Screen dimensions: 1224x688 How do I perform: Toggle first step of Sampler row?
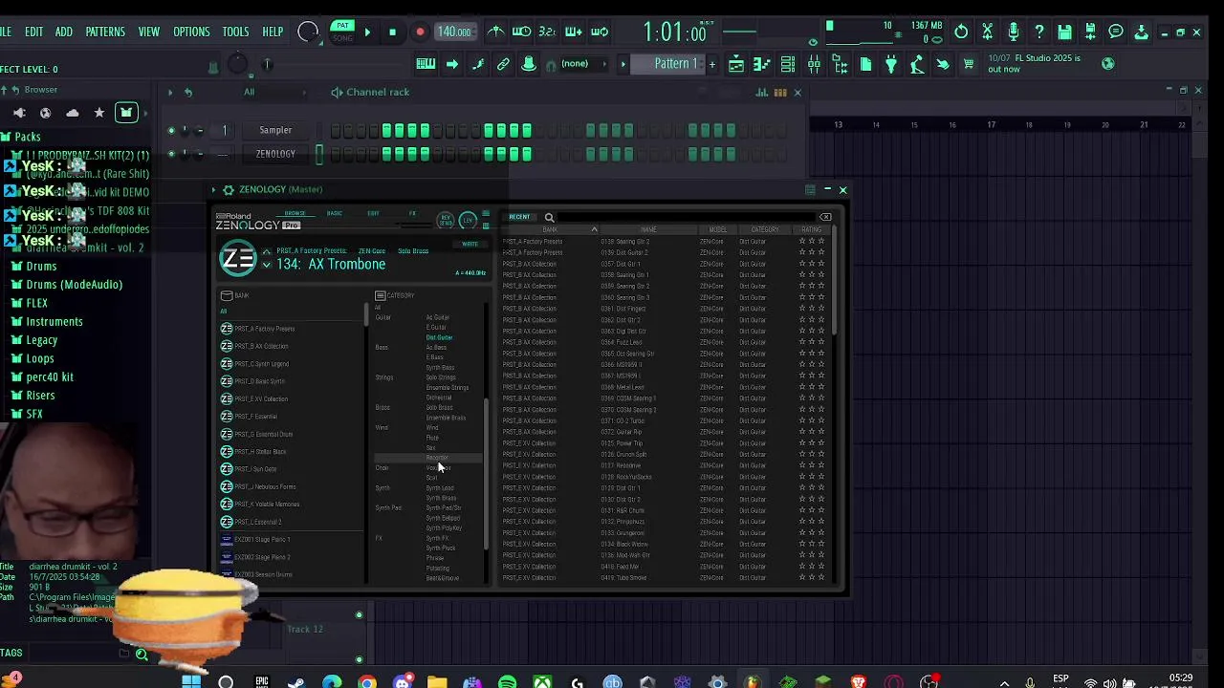[336, 130]
